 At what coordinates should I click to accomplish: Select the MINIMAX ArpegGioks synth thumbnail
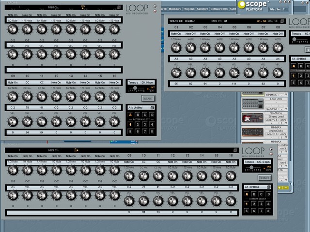pyautogui.click(x=252, y=132)
